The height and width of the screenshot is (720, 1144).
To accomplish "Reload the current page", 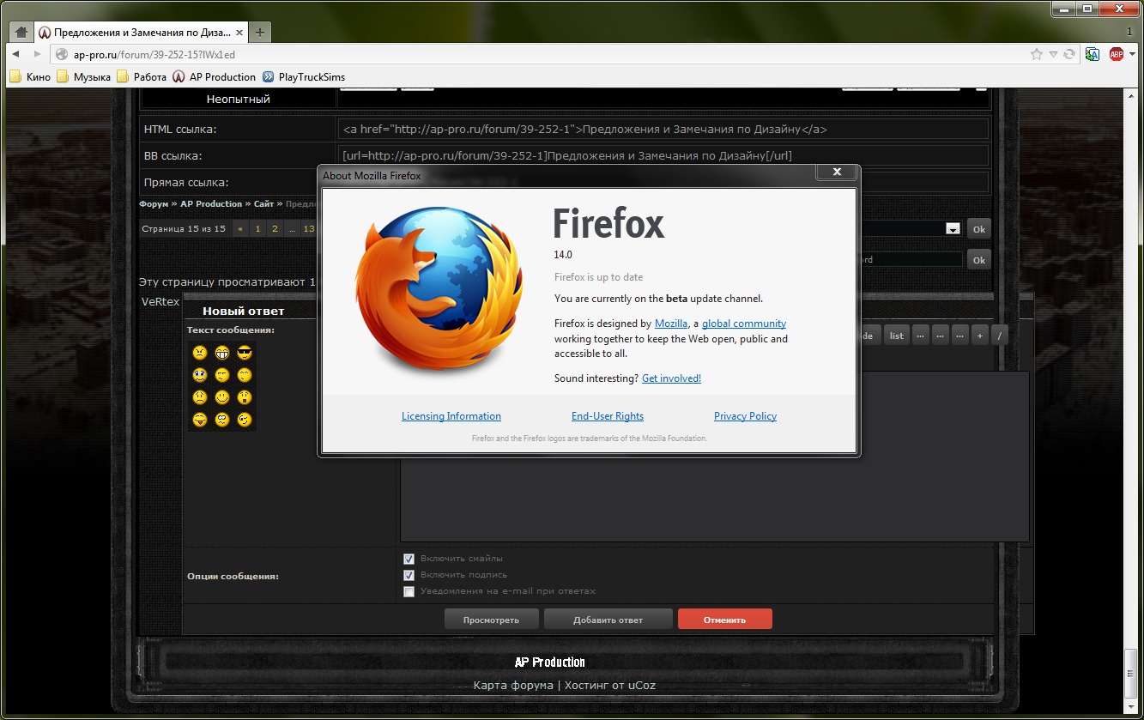I will pos(1068,54).
